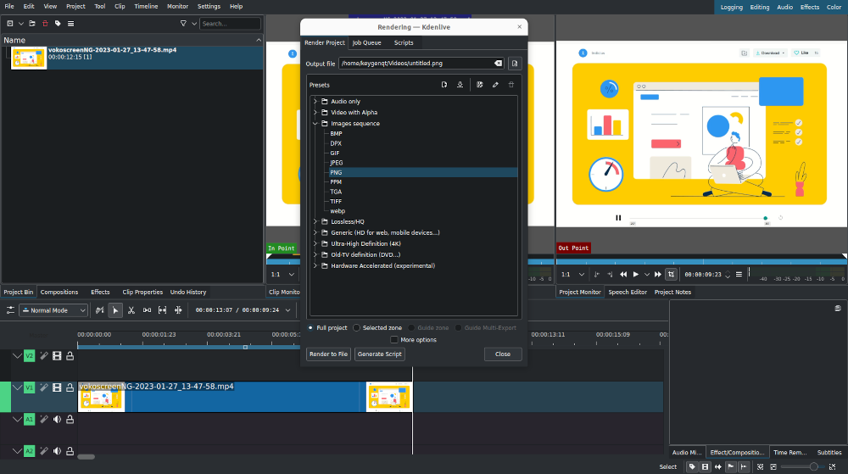Click the delete clip trash icon in Project Bin
The width and height of the screenshot is (848, 474).
[x=46, y=23]
